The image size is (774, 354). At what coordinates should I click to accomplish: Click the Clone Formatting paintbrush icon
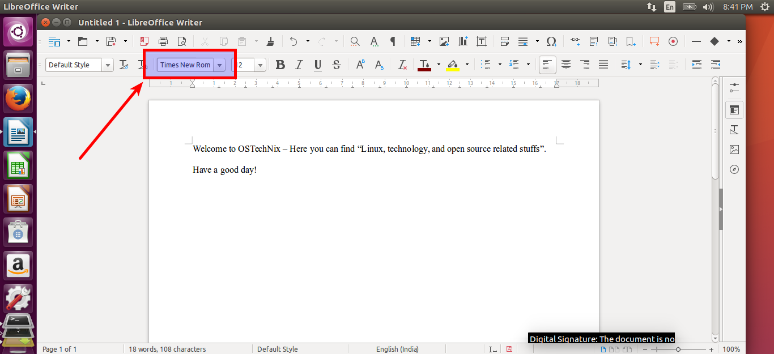[x=270, y=41]
